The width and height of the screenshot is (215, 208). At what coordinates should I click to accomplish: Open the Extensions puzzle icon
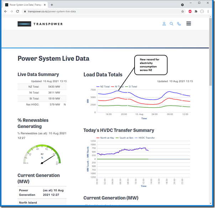(196, 11)
